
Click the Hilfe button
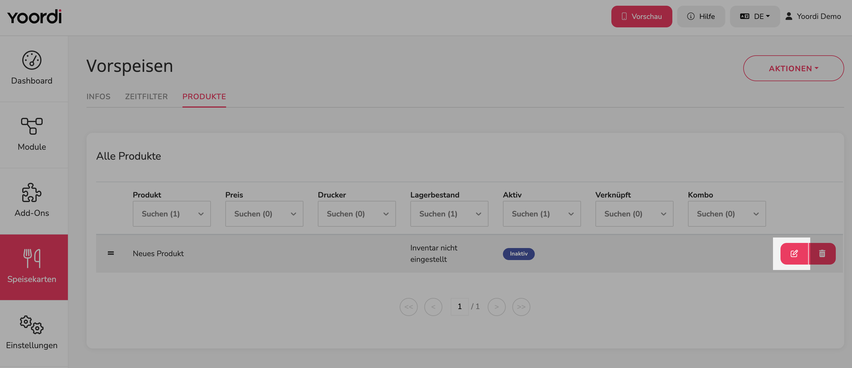[x=701, y=17]
